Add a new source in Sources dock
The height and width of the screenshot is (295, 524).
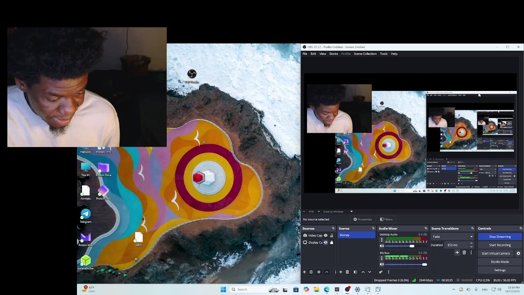(x=304, y=272)
